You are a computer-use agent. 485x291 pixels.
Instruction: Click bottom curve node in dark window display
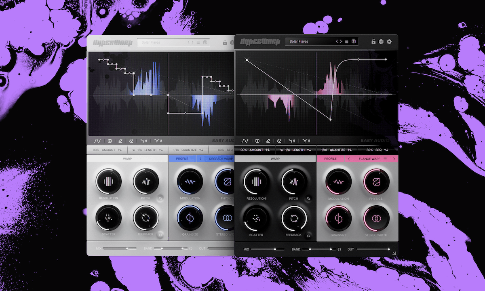click(331, 120)
